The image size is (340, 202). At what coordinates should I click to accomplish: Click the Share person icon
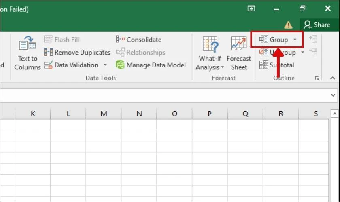[307, 25]
